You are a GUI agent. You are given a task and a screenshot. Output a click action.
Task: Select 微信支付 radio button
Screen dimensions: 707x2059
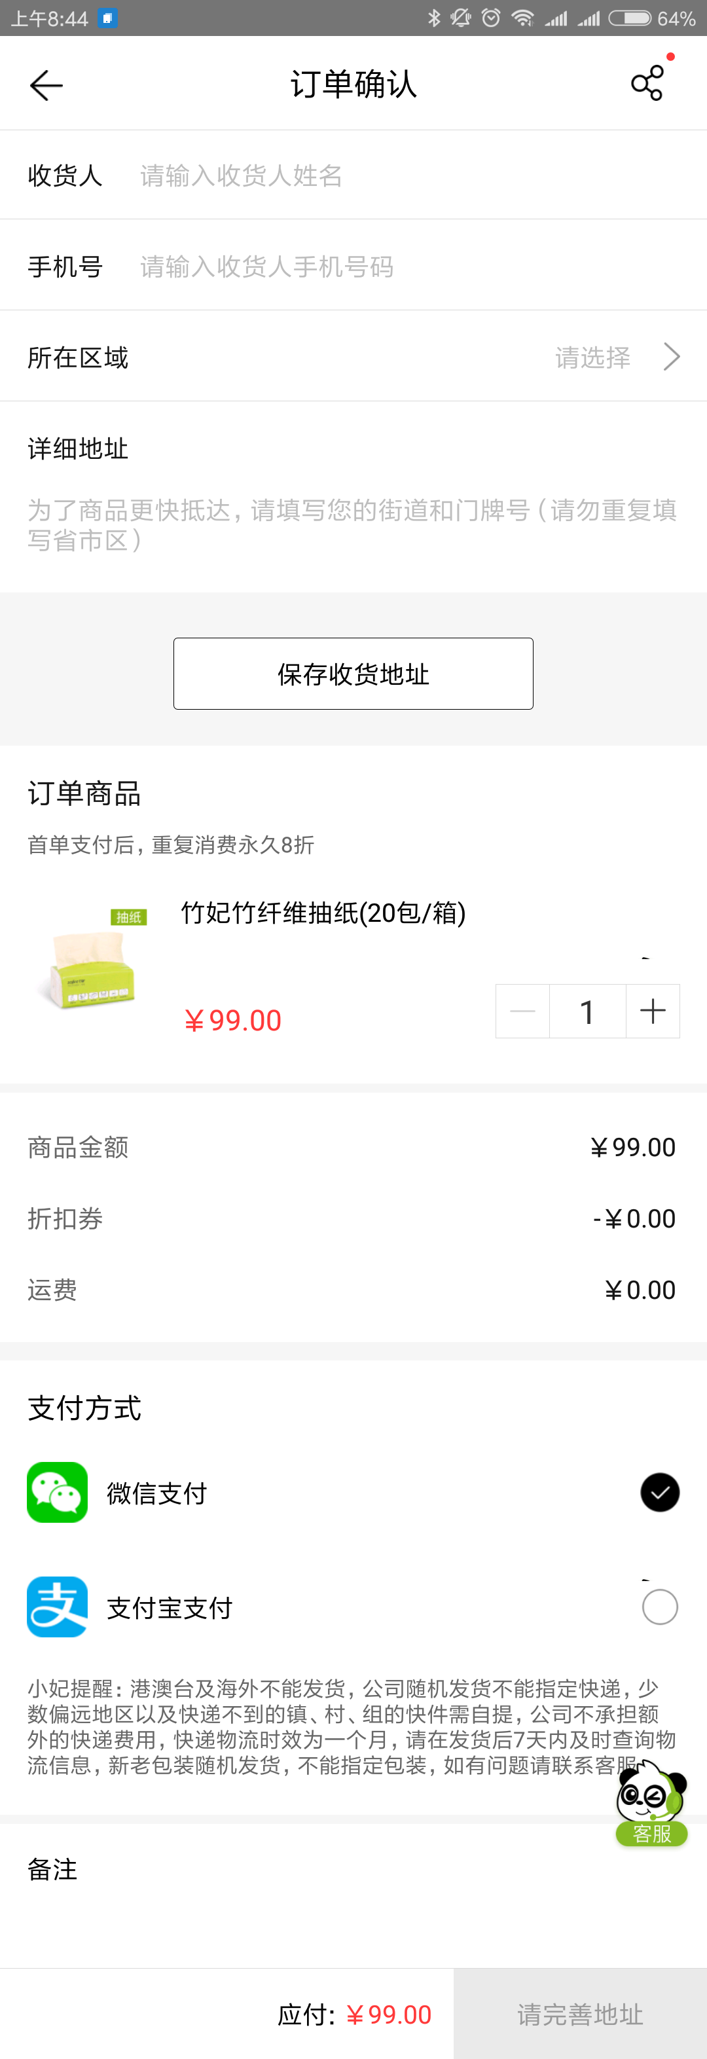coord(660,1492)
